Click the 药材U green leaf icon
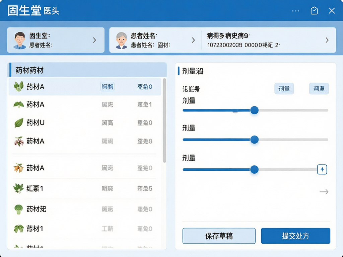This screenshot has height=257, width=343. click(19, 122)
